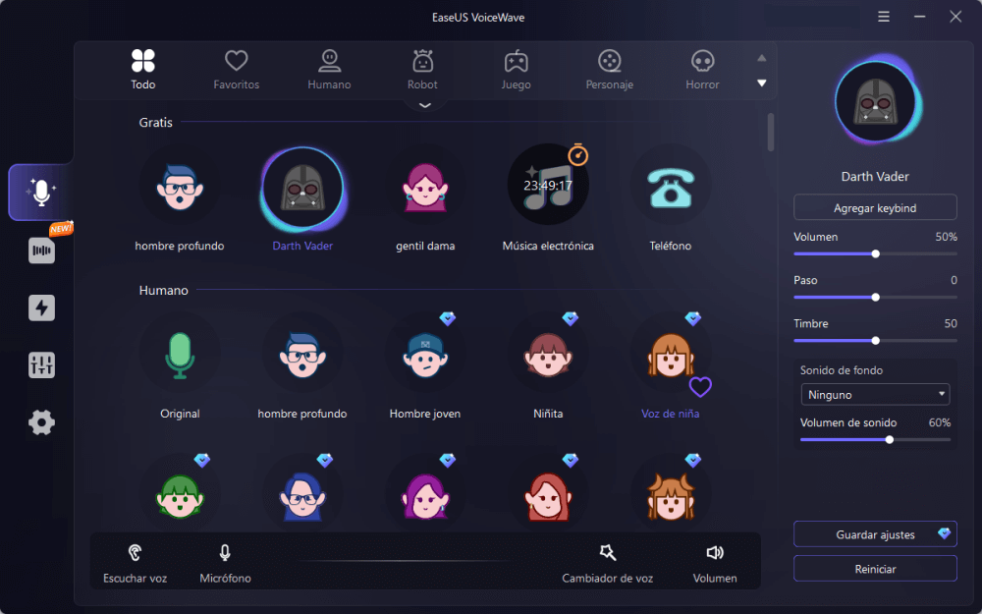Viewport: 982px width, 614px height.
Task: Select the red-haired woman voice avatar
Action: click(548, 495)
